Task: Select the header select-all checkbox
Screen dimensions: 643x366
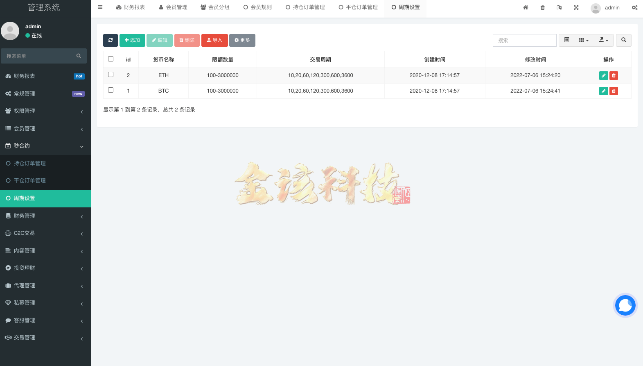Action: (111, 59)
